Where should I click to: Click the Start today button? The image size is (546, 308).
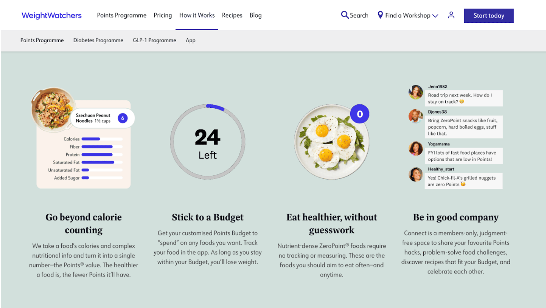(489, 16)
